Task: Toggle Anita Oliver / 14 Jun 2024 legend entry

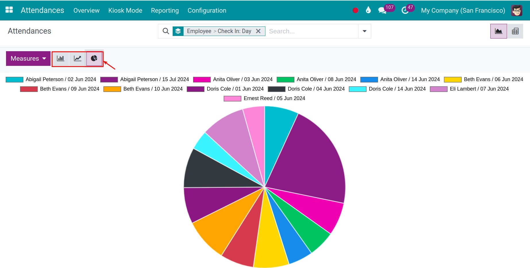Action: click(x=400, y=79)
